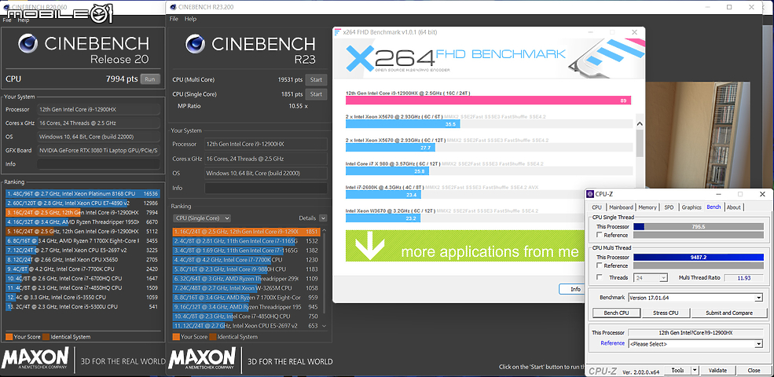Select R20 ranking row Xeon E7-4890 v2

point(83,203)
